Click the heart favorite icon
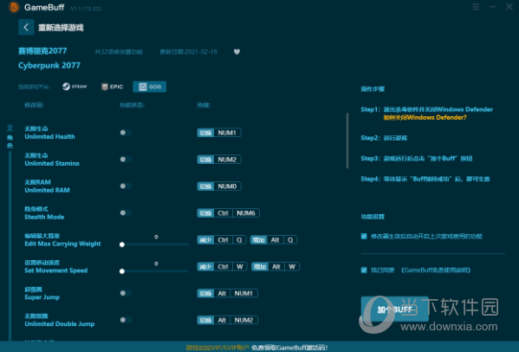The height and width of the screenshot is (352, 519). (237, 52)
